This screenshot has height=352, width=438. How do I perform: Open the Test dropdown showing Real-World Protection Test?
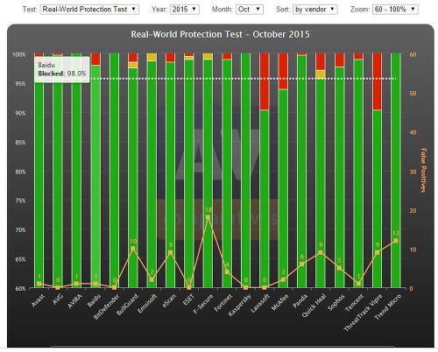click(x=89, y=10)
